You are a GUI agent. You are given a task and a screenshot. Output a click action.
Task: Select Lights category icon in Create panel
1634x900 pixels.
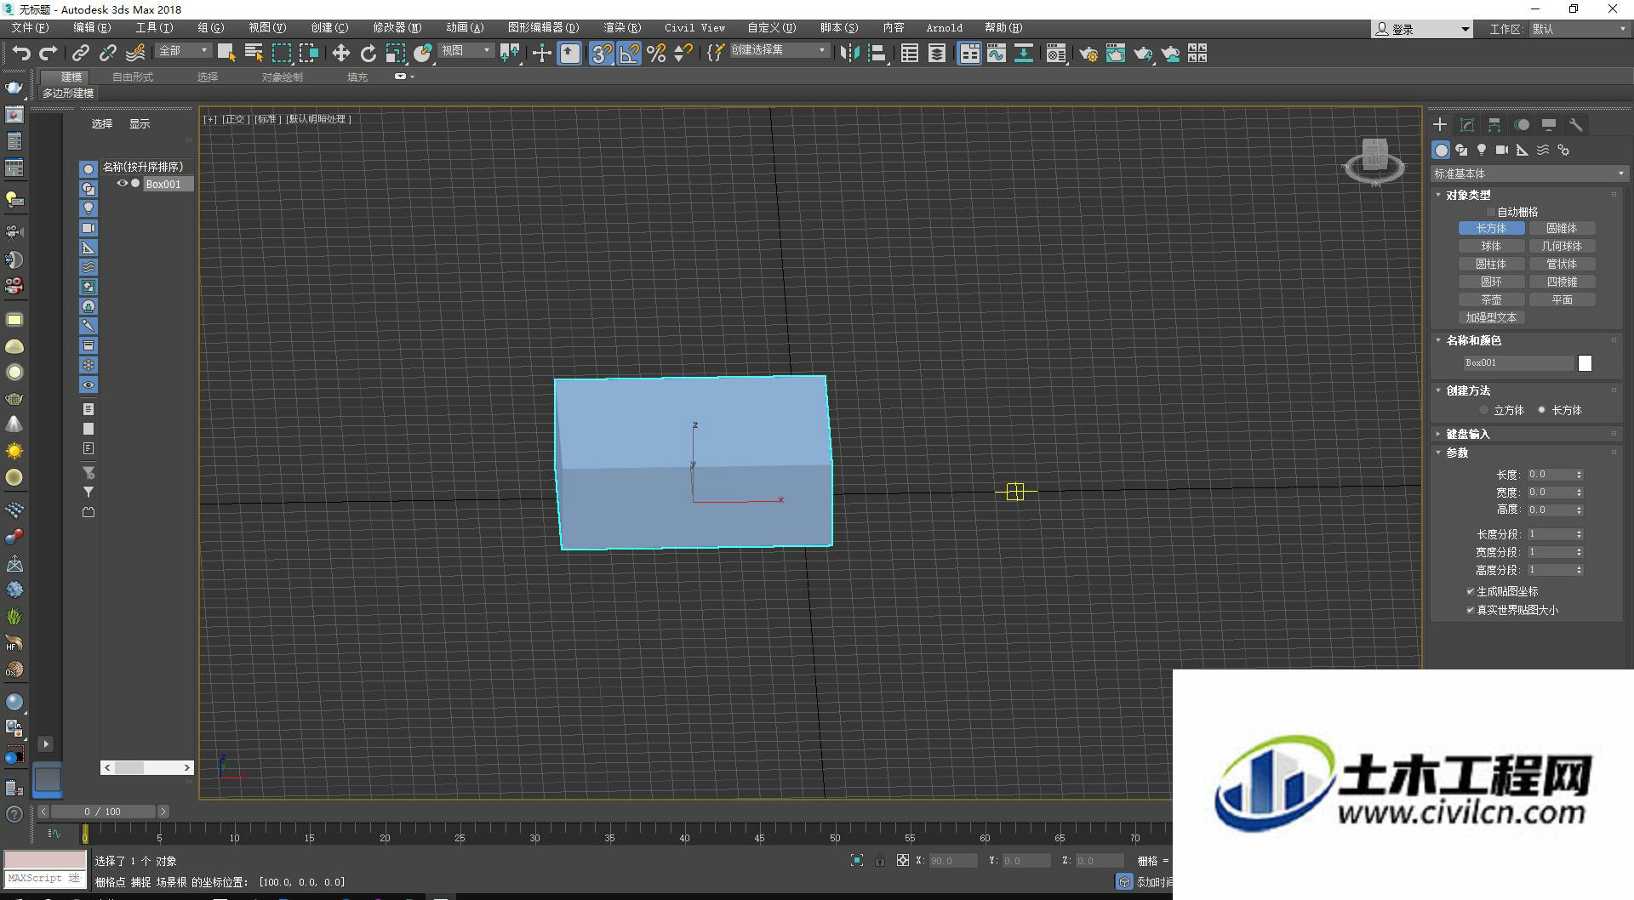click(1482, 150)
